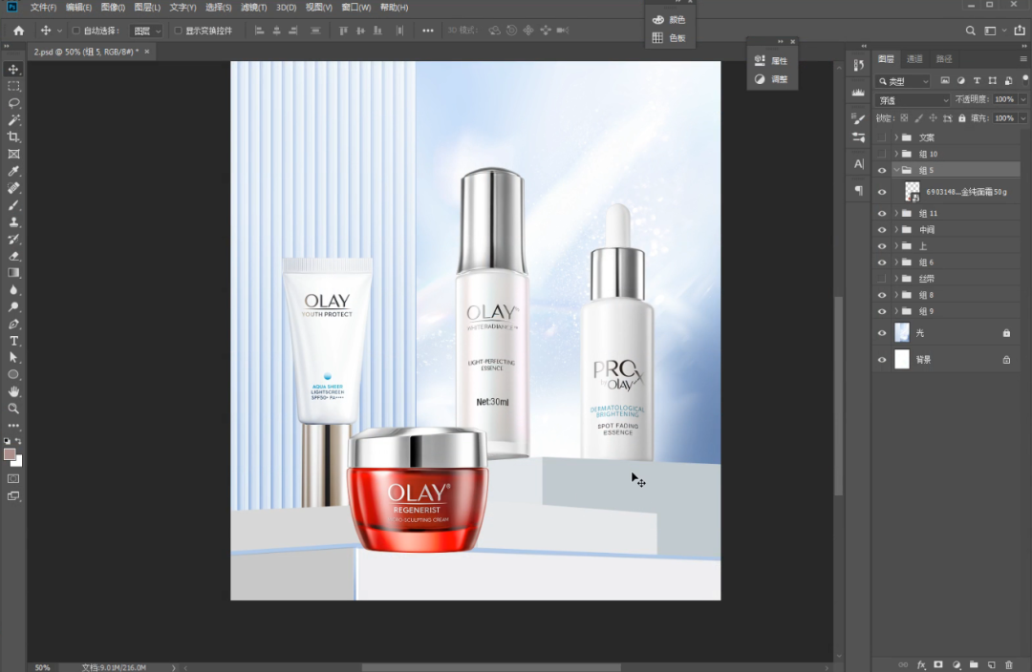1032x672 pixels.
Task: Click the foreground color swatch
Action: pyautogui.click(x=10, y=454)
